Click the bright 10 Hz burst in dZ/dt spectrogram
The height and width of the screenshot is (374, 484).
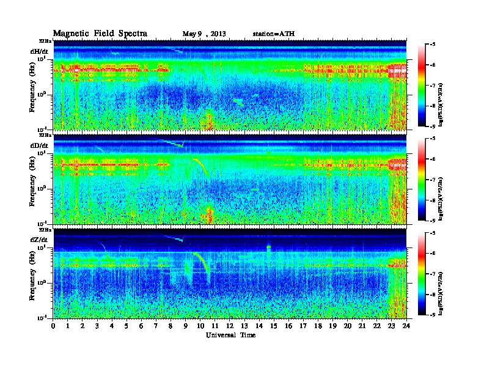268,247
